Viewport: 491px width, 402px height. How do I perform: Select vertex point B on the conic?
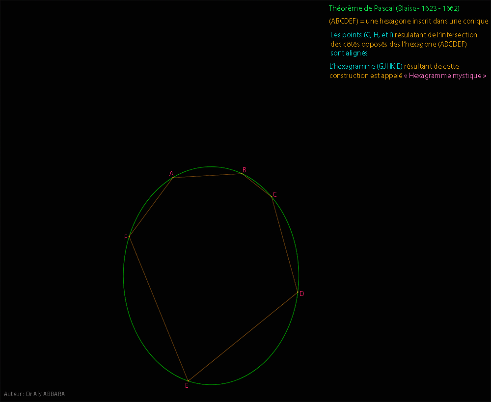[x=242, y=173]
